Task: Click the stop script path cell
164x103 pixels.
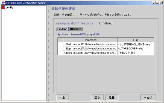Action: click(95, 49)
